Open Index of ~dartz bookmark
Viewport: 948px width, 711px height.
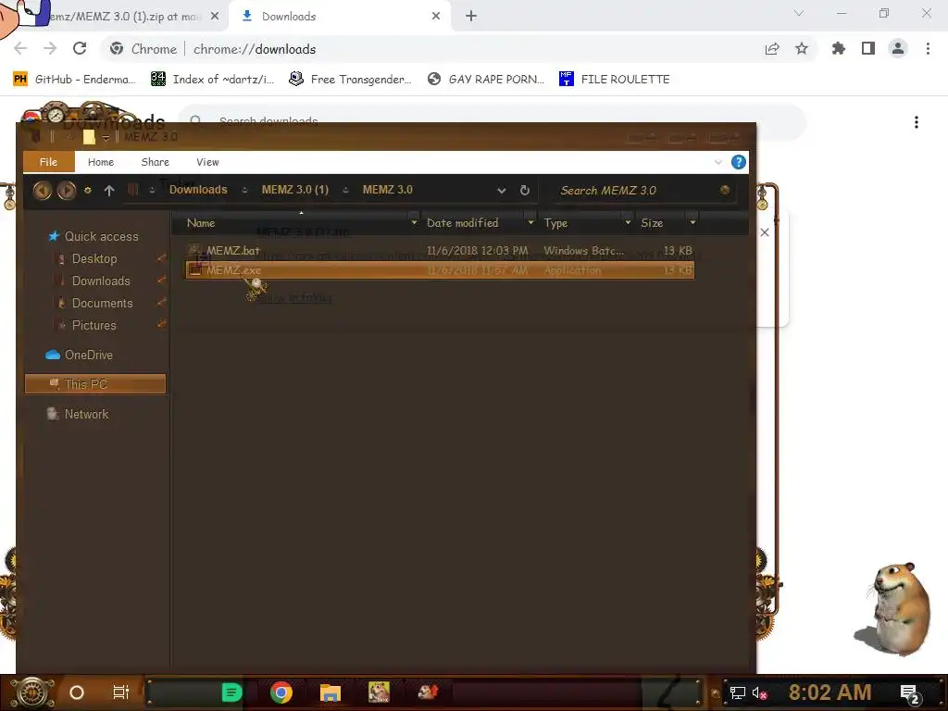click(x=212, y=80)
